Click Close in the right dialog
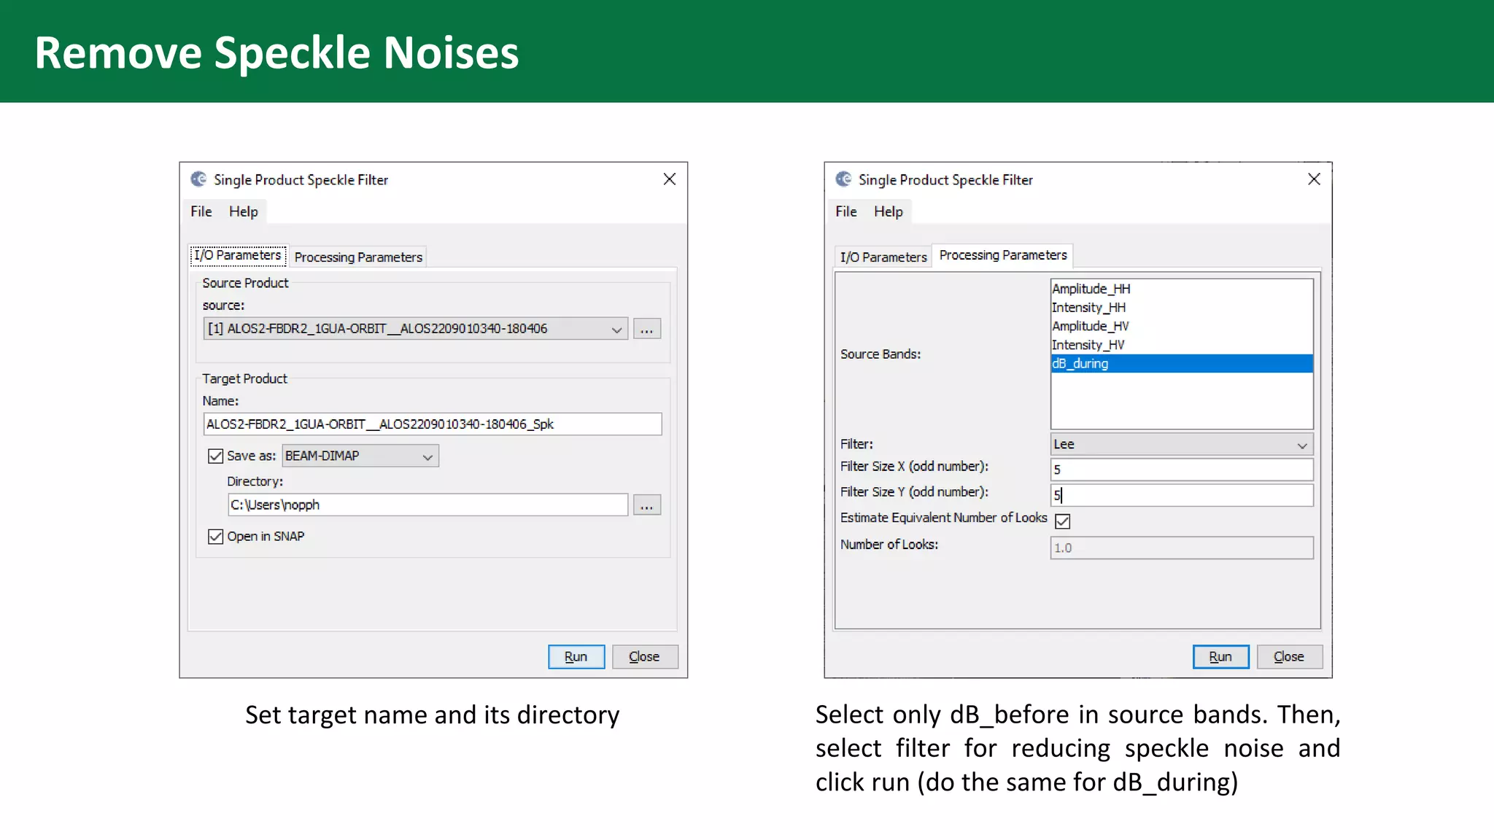 [x=1290, y=657]
